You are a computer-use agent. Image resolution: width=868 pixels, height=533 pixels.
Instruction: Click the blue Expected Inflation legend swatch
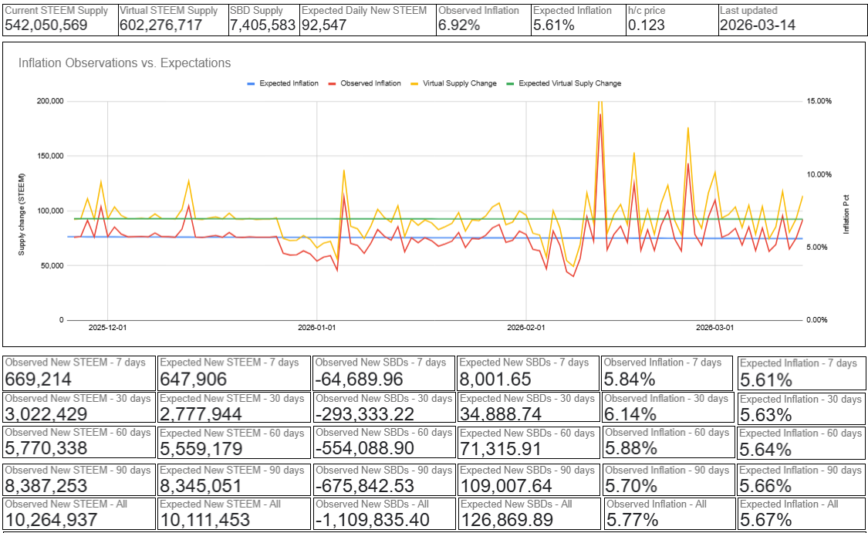251,83
